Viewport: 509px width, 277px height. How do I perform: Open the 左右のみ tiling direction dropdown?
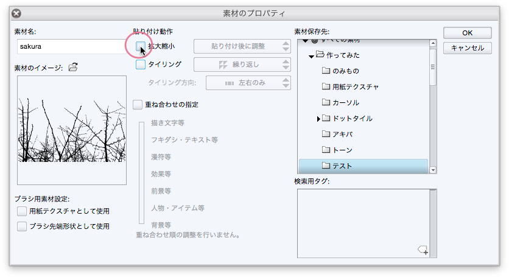248,83
